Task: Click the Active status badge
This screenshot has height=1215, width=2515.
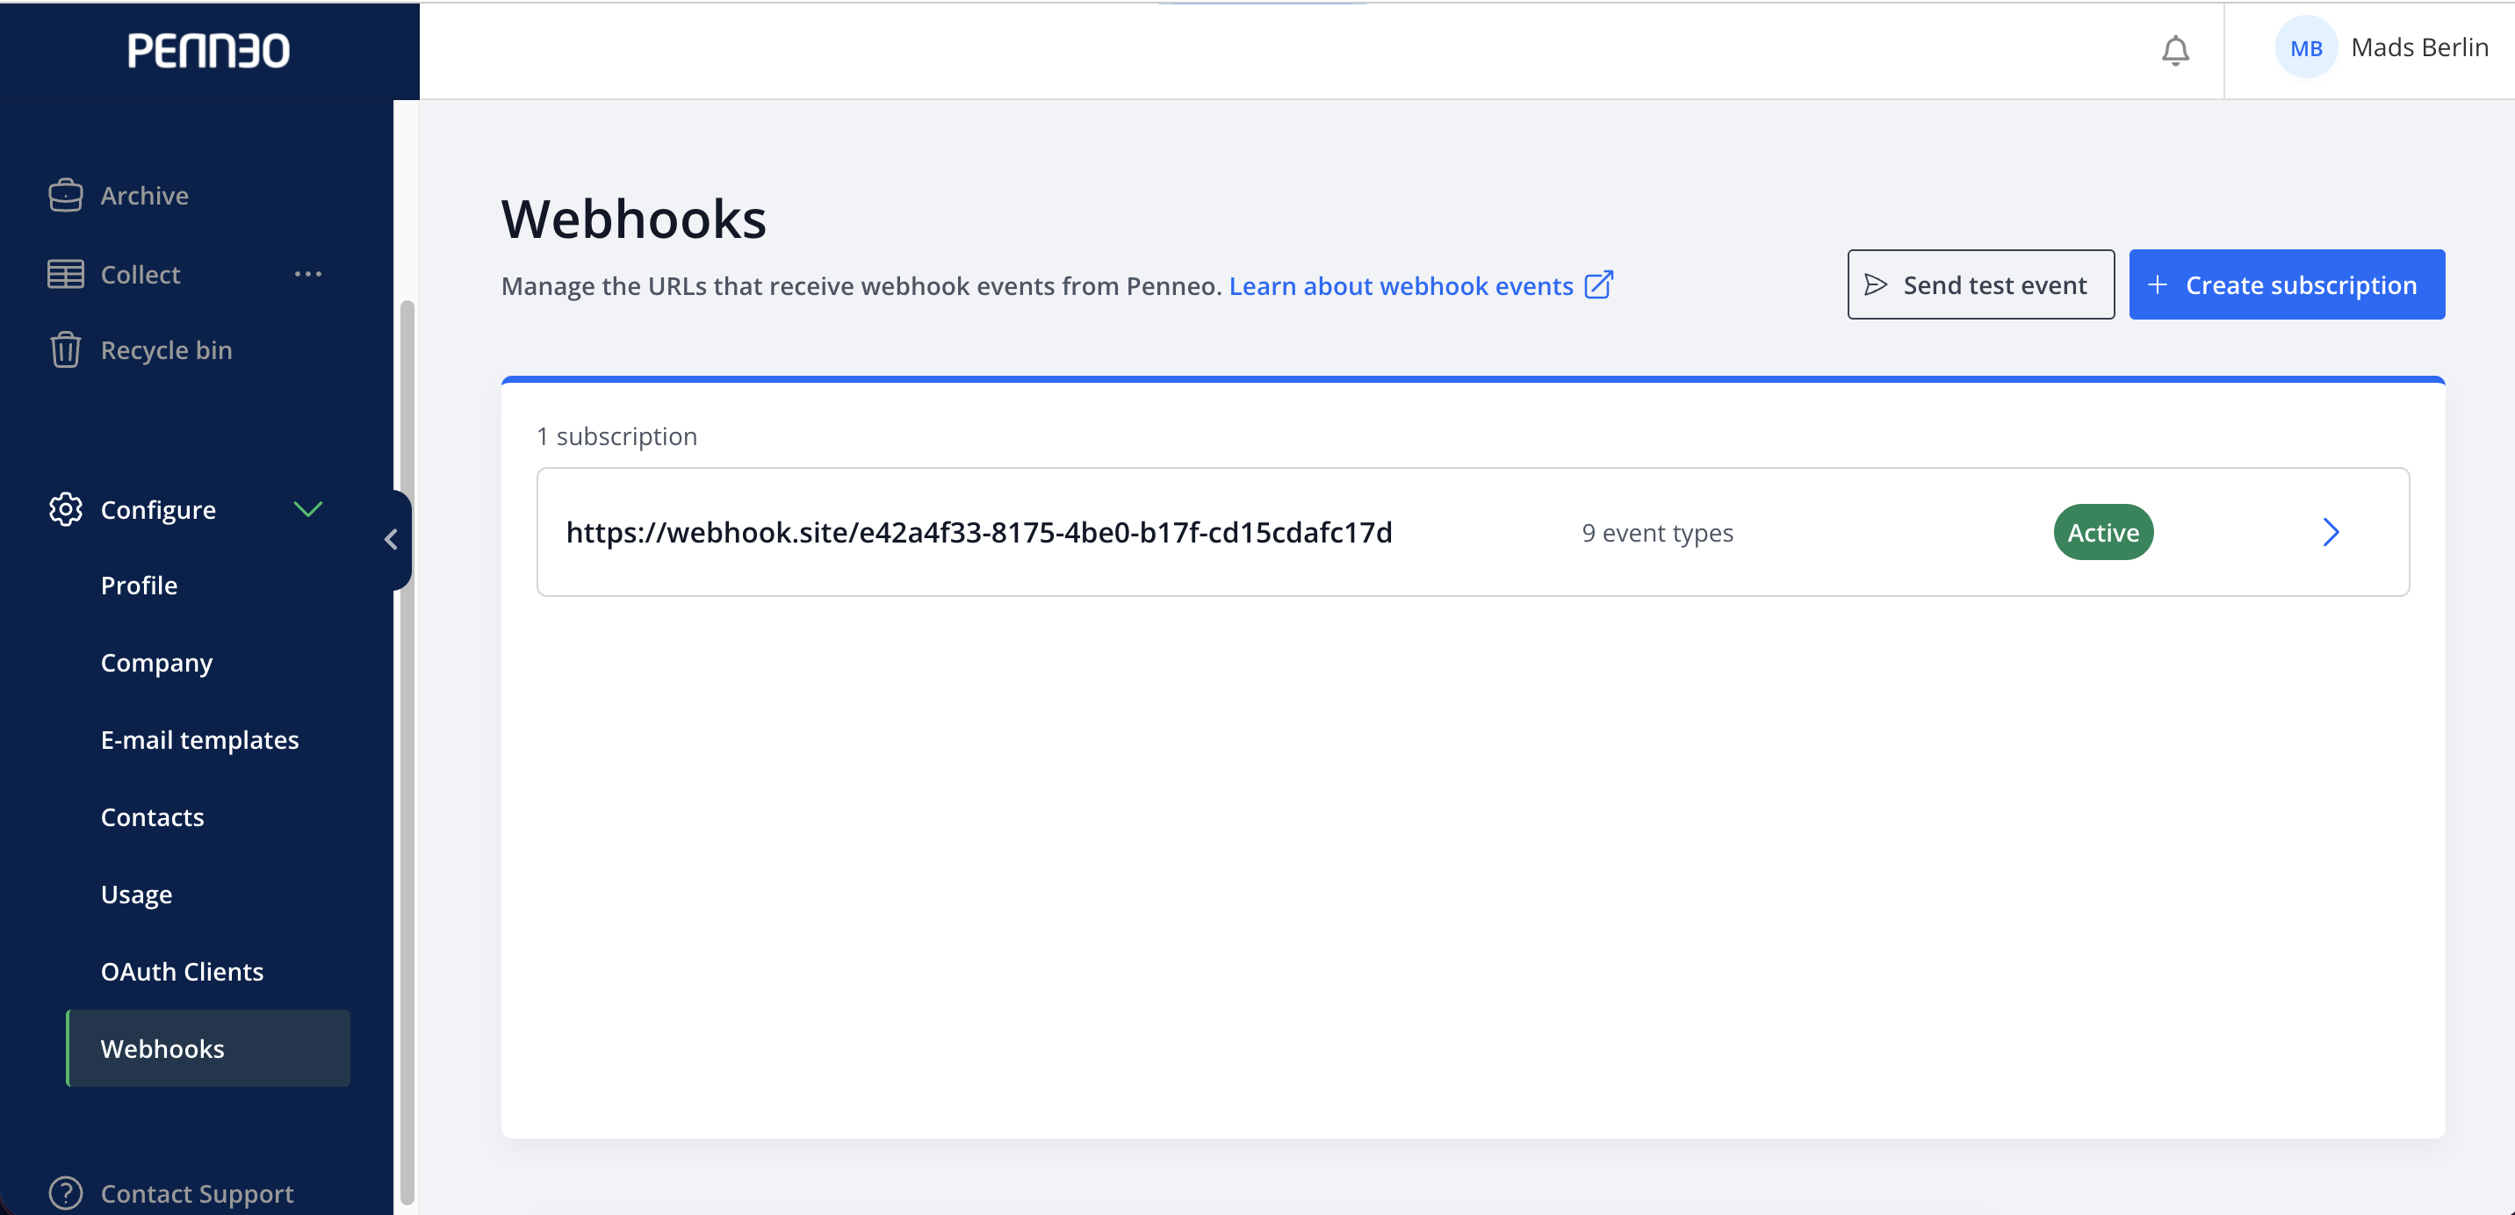Action: (x=2103, y=532)
